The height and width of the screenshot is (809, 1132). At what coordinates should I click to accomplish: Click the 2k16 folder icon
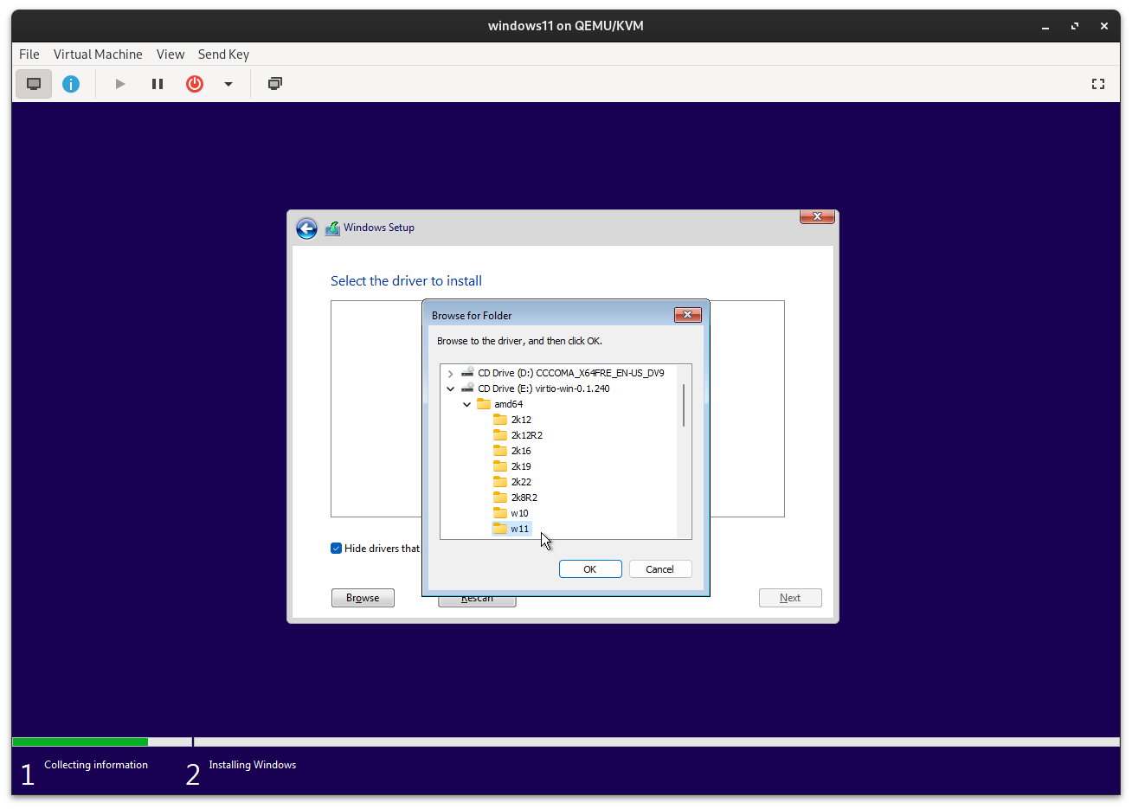pos(500,451)
